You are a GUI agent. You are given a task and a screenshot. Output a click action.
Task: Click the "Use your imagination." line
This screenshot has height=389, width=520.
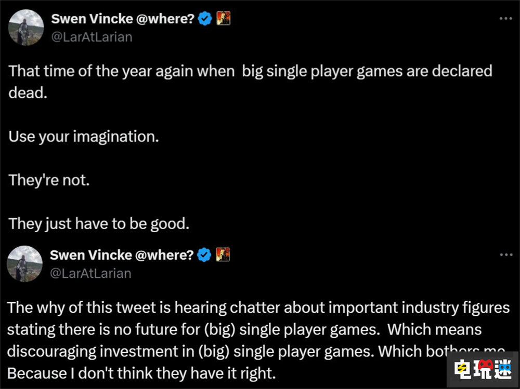(x=83, y=138)
